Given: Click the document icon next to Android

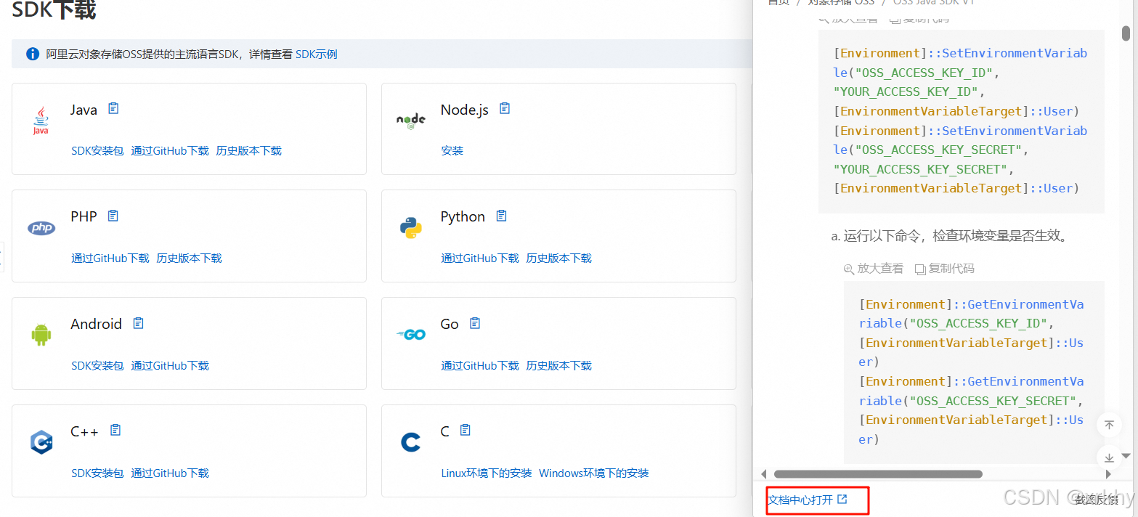Looking at the screenshot, I should (x=138, y=323).
